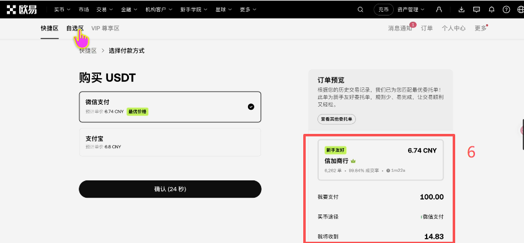This screenshot has width=524, height=243.
Task: Expand the 机构客户 dropdown menu
Action: click(x=159, y=10)
